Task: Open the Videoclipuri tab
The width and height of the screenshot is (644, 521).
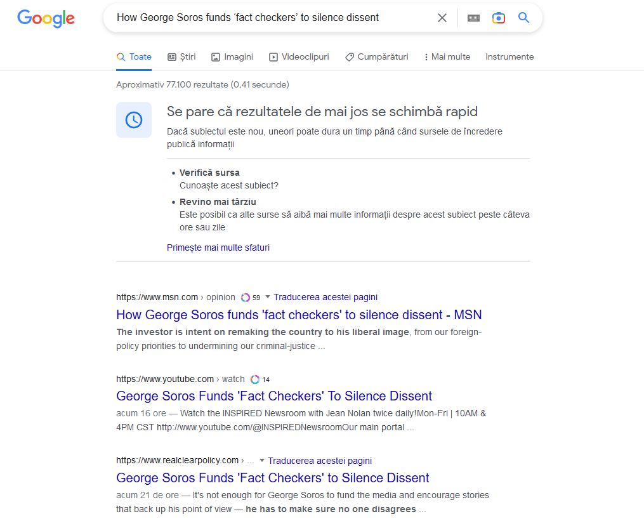Action: pos(299,56)
